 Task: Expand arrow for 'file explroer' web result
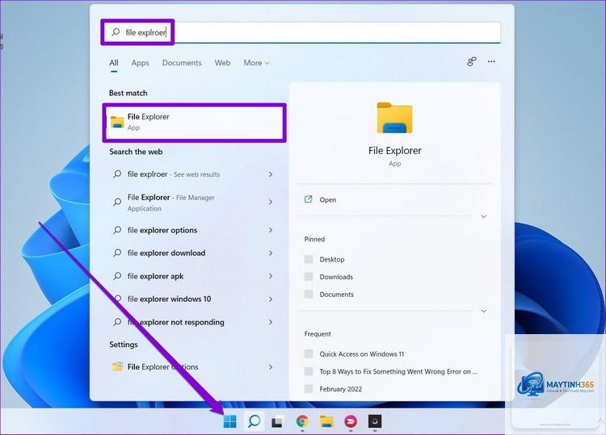point(271,174)
